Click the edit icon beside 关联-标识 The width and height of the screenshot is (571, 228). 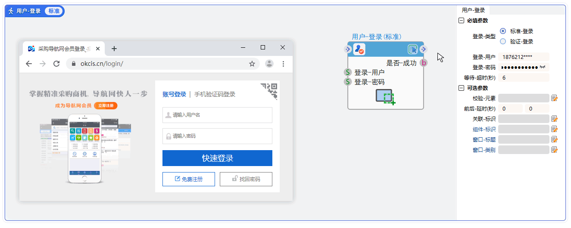point(555,119)
